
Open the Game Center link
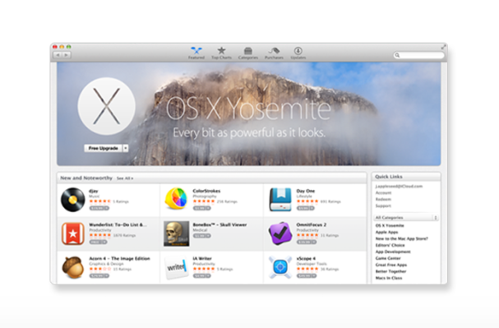pos(388,258)
